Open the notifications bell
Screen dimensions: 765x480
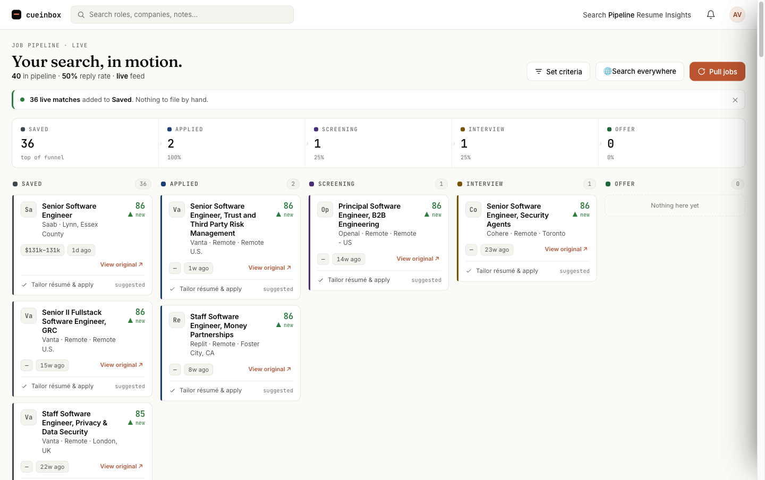tap(711, 15)
